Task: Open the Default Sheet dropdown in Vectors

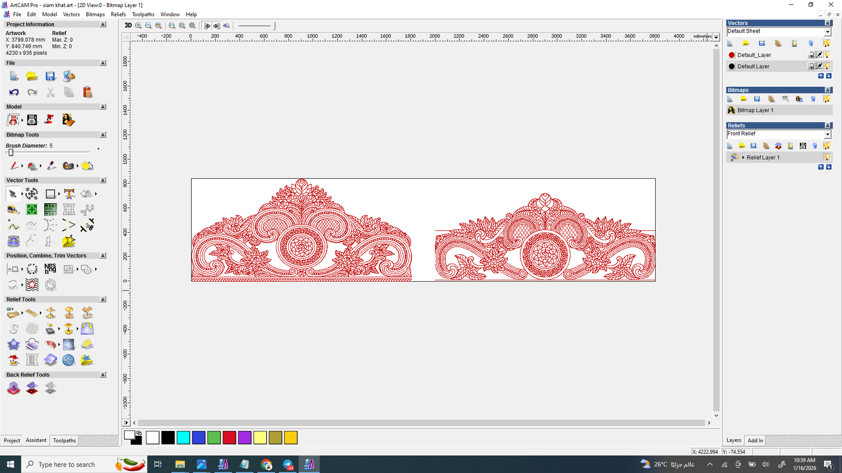Action: [827, 31]
